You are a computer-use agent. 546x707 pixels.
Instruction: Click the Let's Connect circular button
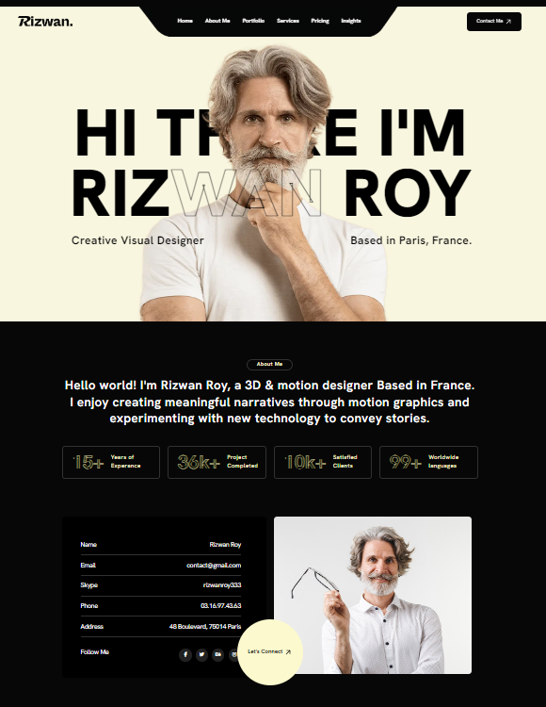[270, 652]
